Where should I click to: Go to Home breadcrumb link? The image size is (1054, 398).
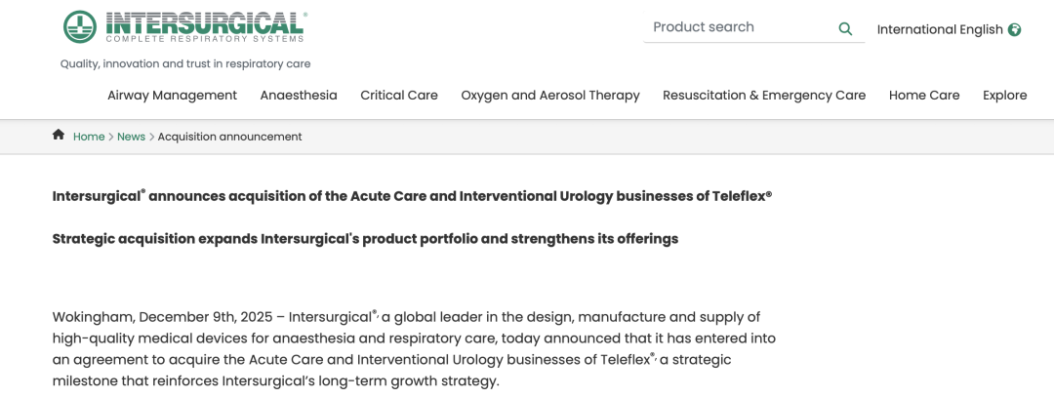point(89,137)
